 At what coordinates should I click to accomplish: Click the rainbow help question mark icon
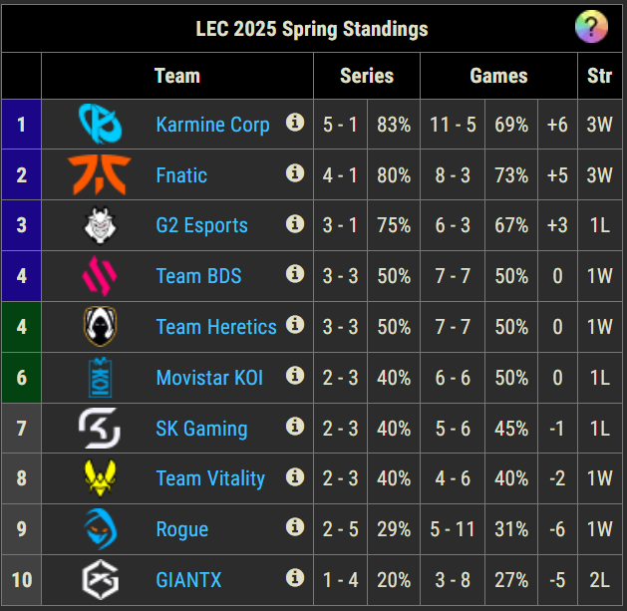(x=591, y=27)
